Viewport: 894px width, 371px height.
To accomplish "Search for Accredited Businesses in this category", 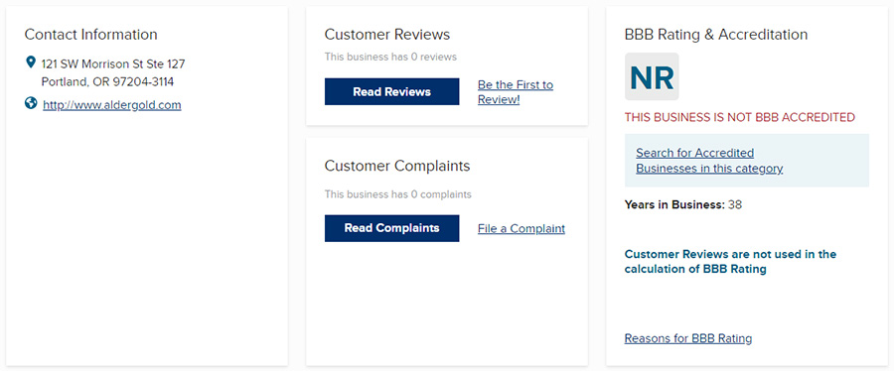I will pyautogui.click(x=709, y=161).
